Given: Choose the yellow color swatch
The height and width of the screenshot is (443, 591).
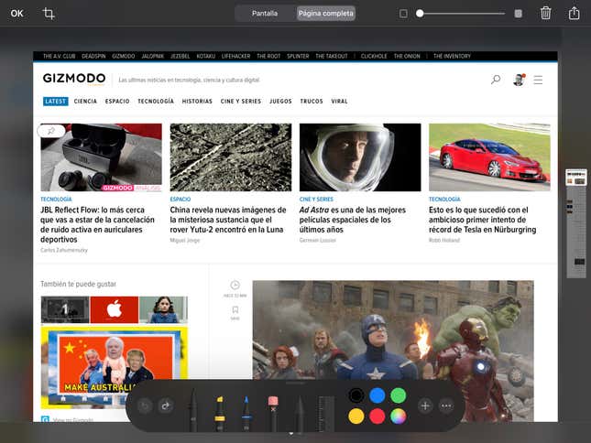Looking at the screenshot, I should [356, 416].
